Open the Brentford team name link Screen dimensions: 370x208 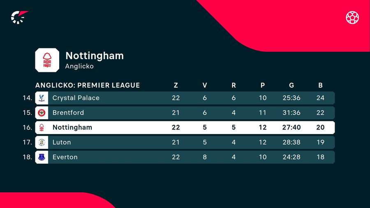[68, 113]
